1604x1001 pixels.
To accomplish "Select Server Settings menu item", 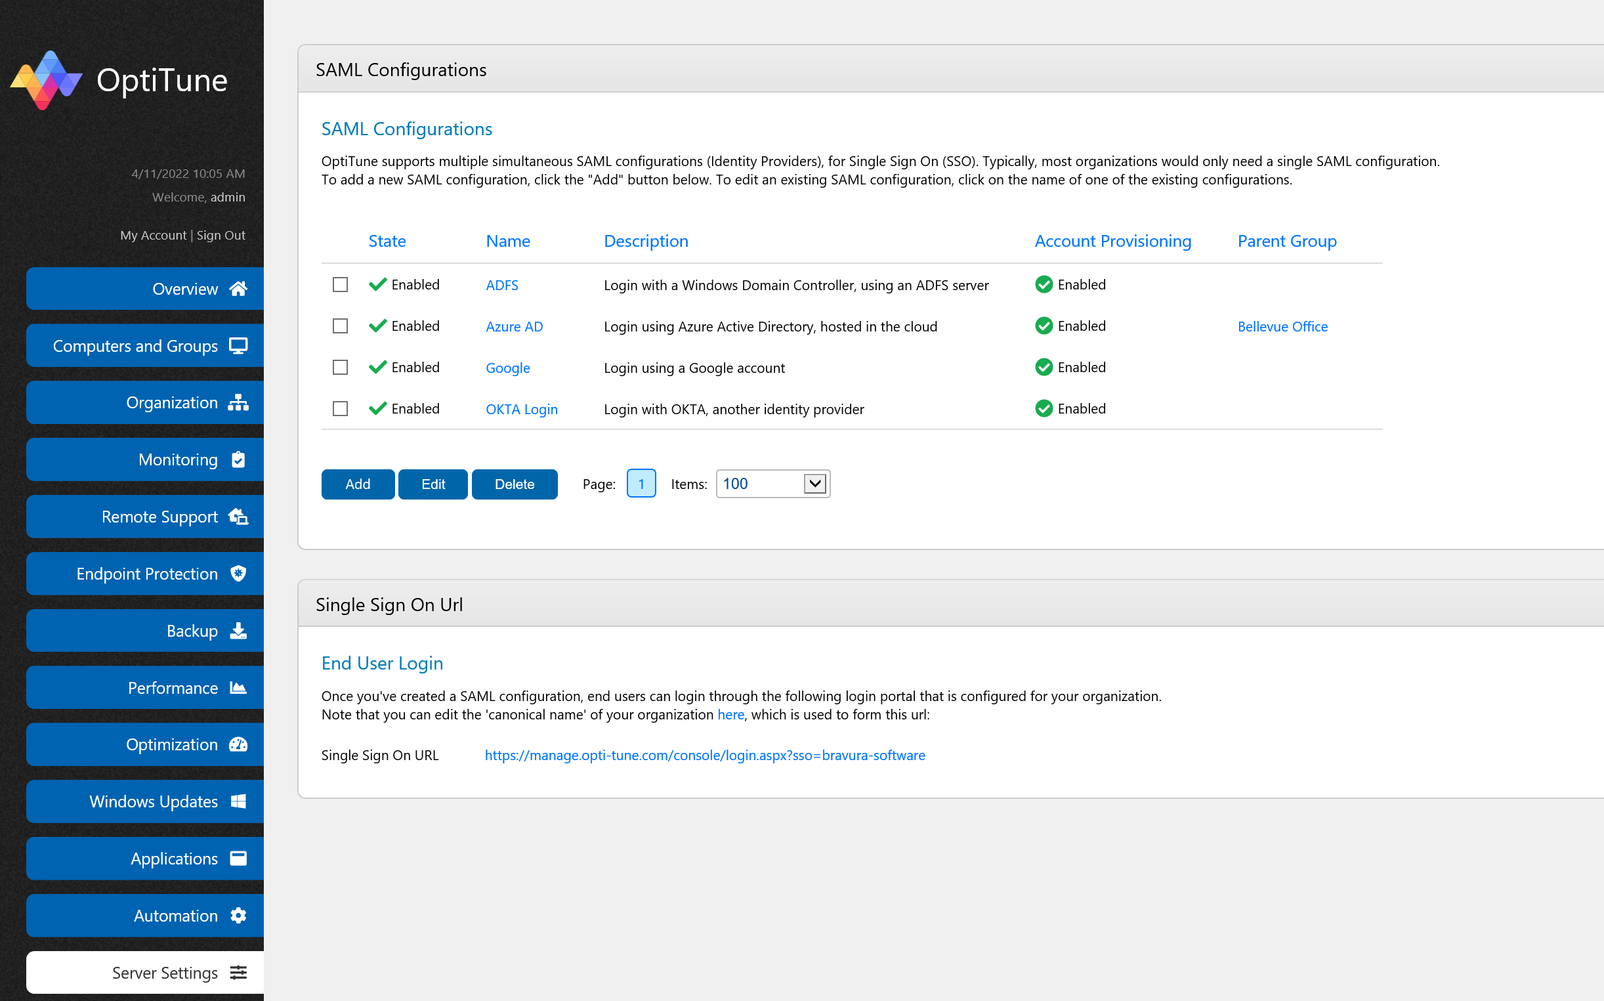I will point(145,973).
